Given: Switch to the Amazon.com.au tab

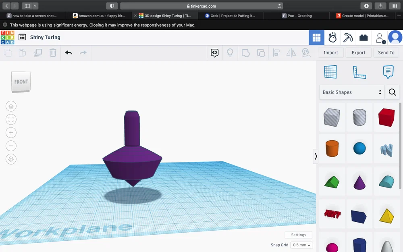Looking at the screenshot, I should [99, 16].
